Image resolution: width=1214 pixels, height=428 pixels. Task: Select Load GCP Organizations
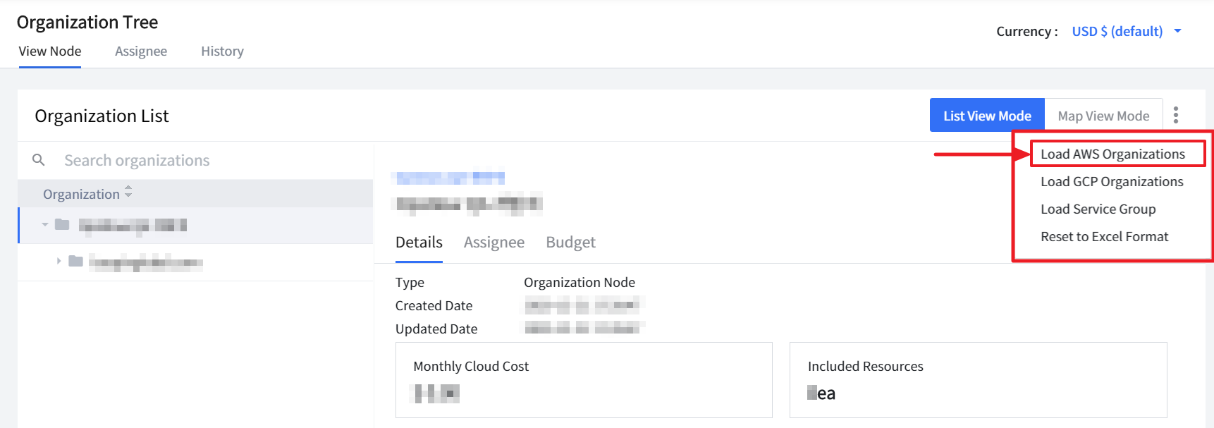[x=1112, y=181]
